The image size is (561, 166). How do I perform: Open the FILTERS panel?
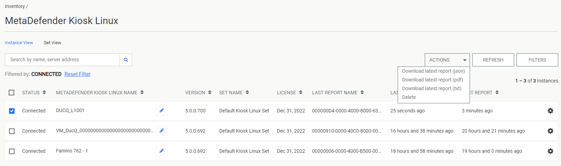tap(537, 60)
